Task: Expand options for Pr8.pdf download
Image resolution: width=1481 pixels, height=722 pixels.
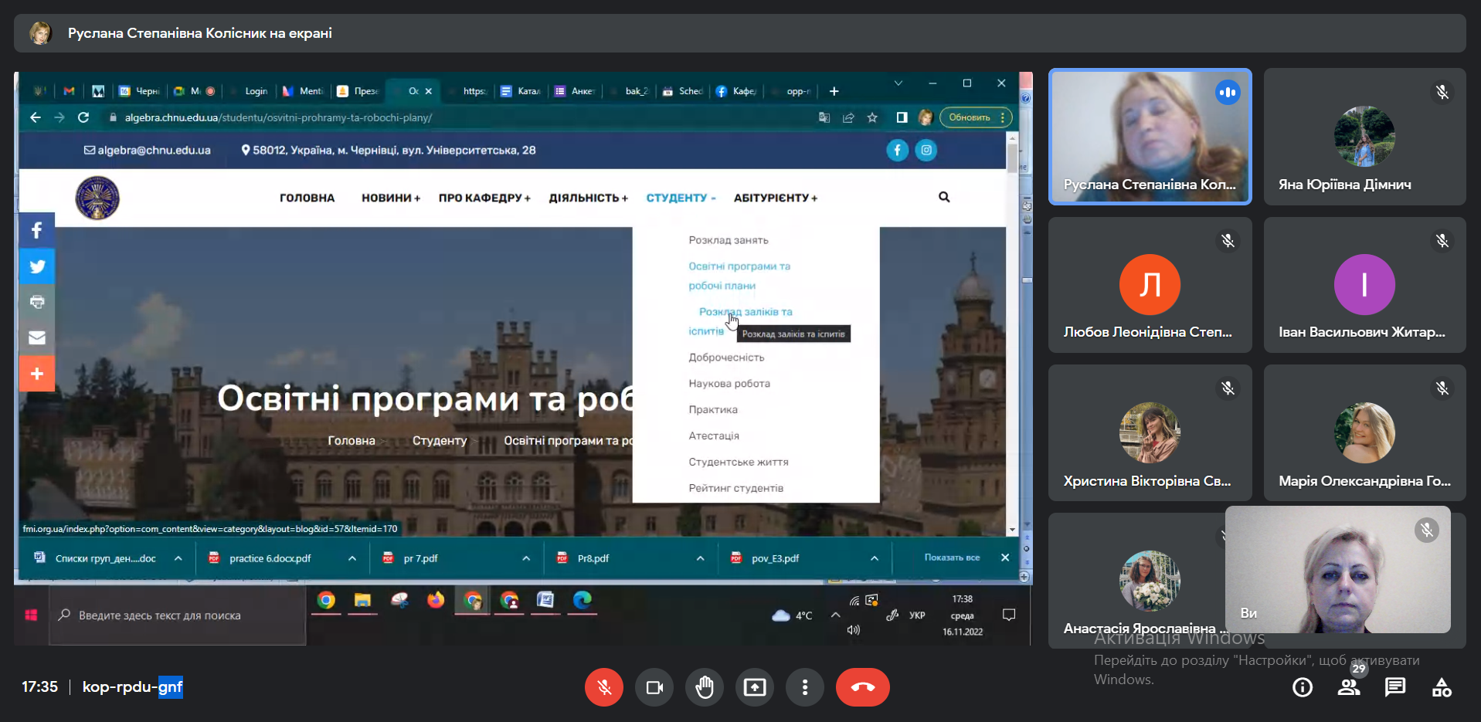Action: [700, 558]
